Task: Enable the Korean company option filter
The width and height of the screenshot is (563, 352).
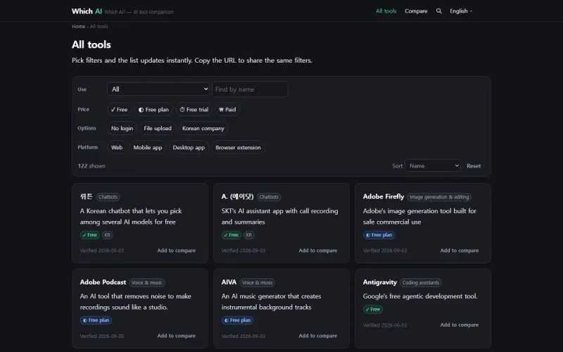Action: (203, 128)
